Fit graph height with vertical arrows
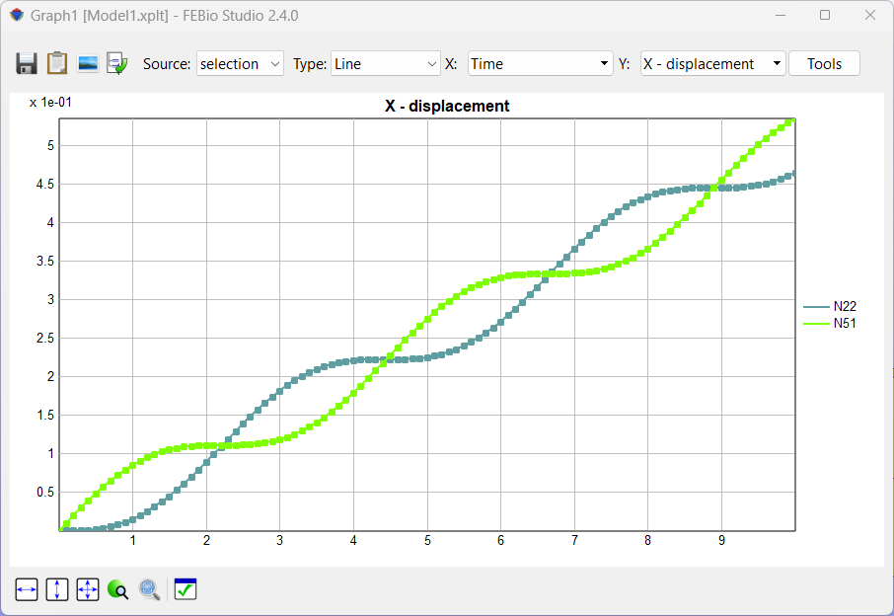 pyautogui.click(x=57, y=589)
